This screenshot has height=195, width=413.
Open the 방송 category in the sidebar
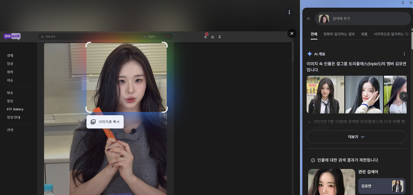10,93
